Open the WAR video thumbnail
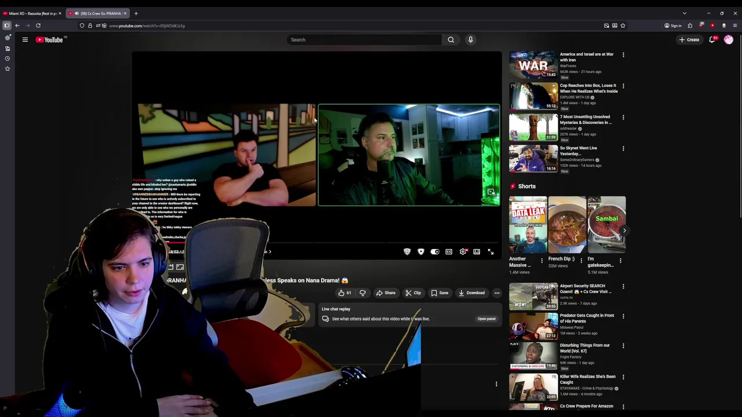 (533, 65)
